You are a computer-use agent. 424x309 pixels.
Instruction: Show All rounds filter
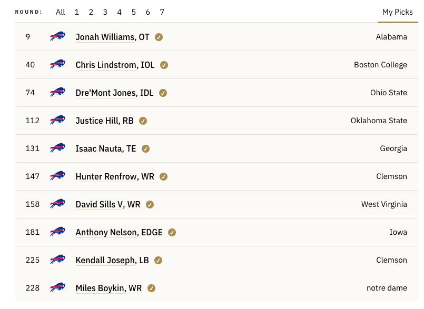click(60, 12)
